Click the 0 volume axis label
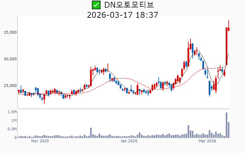This screenshot has width=245, height=153. [15, 138]
